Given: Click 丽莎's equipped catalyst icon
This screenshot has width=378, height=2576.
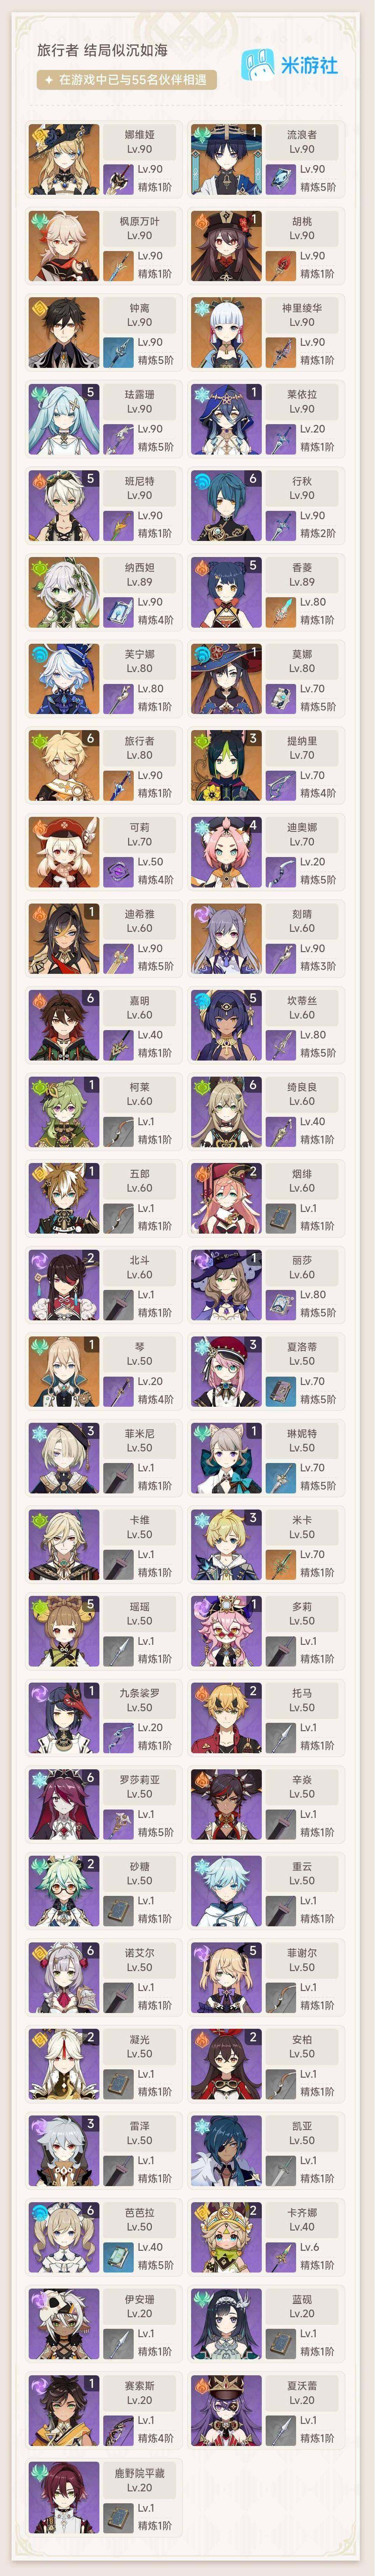Looking at the screenshot, I should (x=281, y=1304).
